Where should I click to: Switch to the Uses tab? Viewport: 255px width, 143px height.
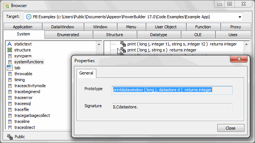click(x=233, y=35)
